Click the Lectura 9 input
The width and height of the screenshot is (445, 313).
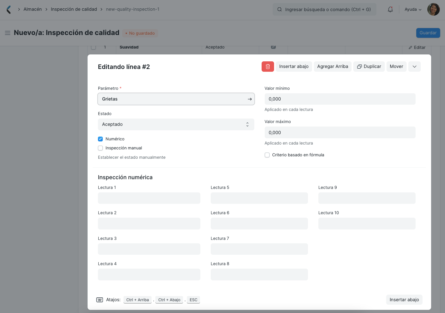[x=367, y=198]
